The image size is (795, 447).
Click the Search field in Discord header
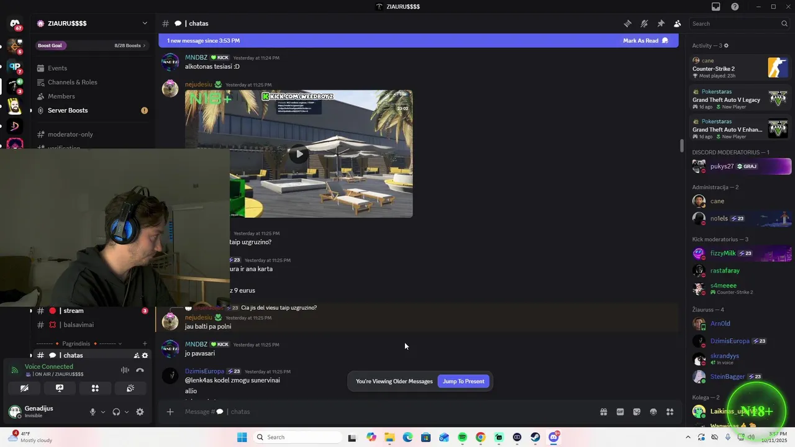tap(740, 24)
